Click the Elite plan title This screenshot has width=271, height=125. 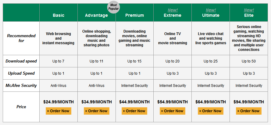tap(249, 15)
